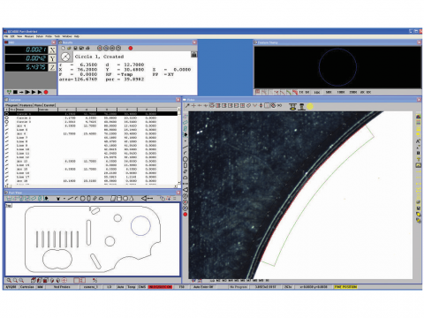424x318 pixels.
Task: Open the Help menu
Action: [77, 36]
